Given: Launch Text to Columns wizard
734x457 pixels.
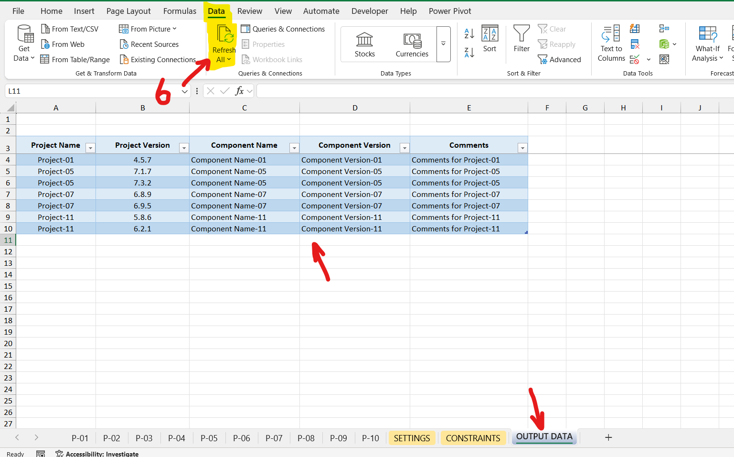Looking at the screenshot, I should (611, 44).
